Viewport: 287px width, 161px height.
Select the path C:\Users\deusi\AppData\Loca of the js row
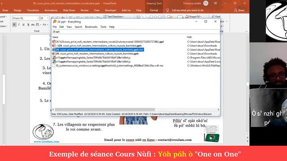[204, 62]
